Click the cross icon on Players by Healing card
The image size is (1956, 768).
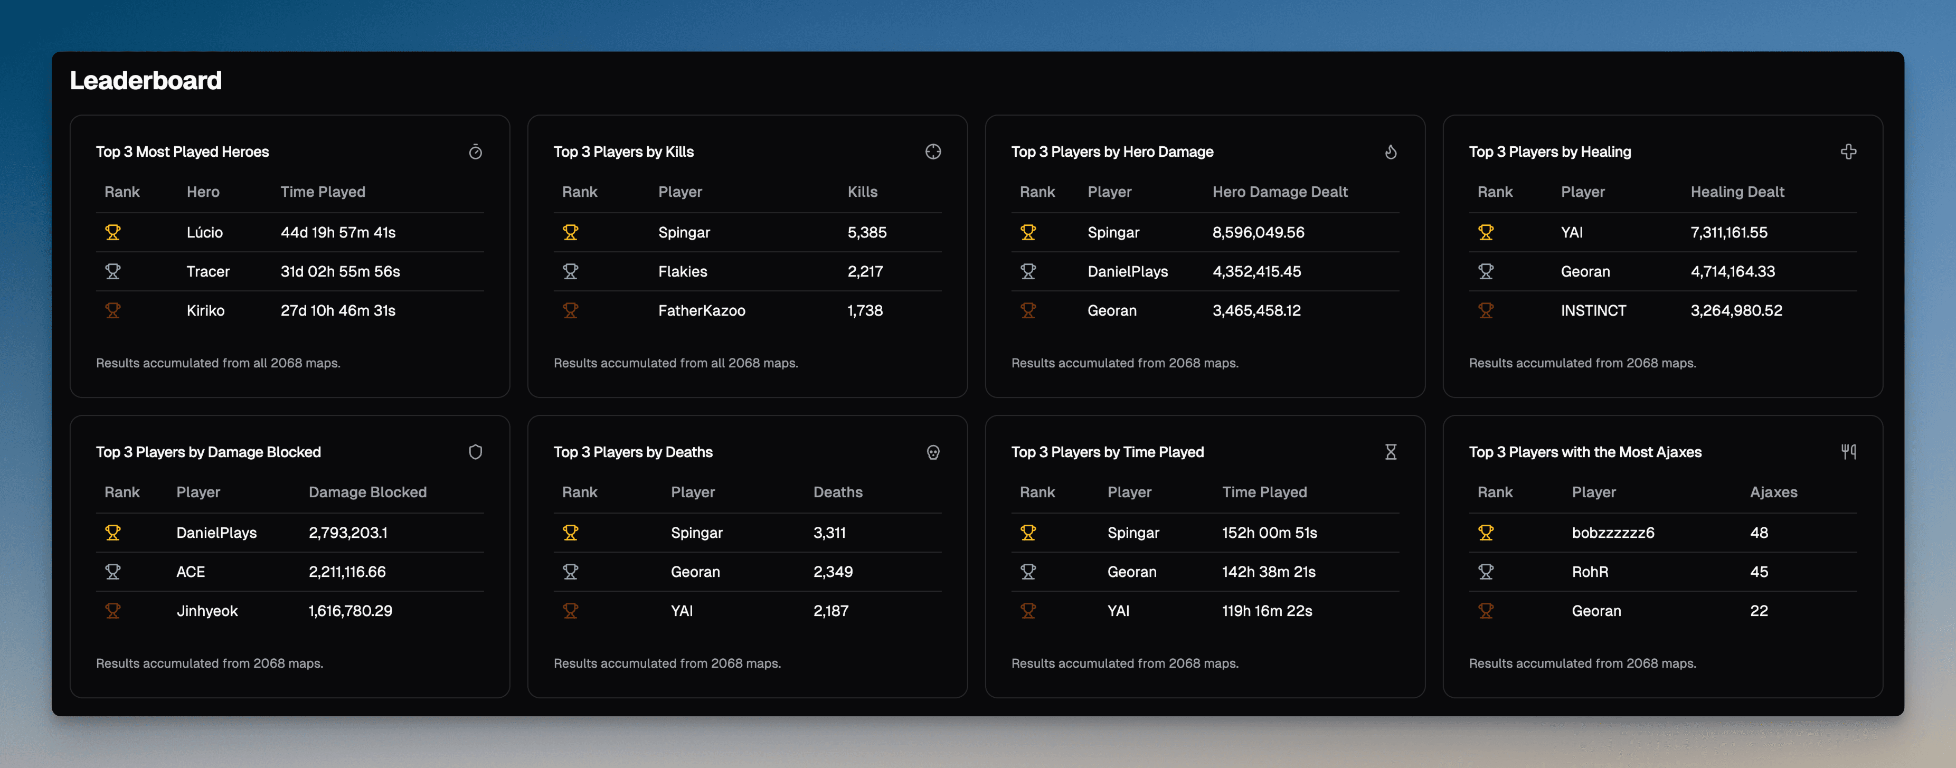point(1848,152)
